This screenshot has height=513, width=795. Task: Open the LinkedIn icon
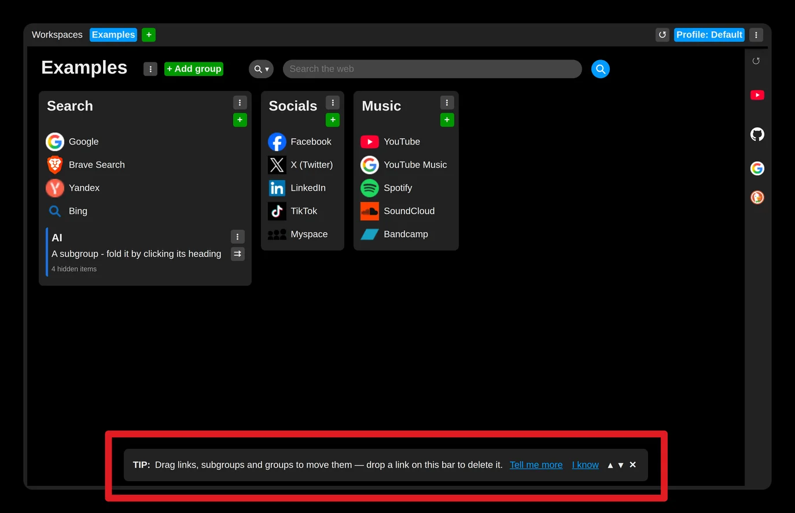pyautogui.click(x=277, y=188)
